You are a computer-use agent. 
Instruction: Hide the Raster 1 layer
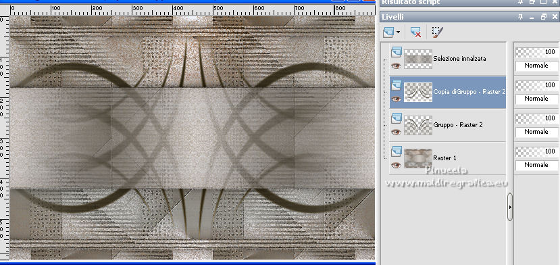click(x=396, y=165)
